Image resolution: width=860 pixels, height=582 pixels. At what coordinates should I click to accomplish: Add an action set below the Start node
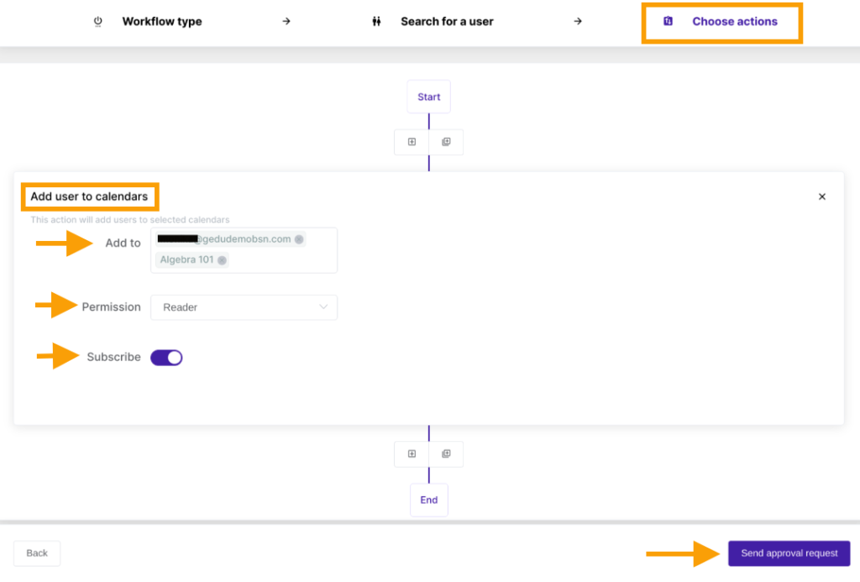(x=446, y=142)
